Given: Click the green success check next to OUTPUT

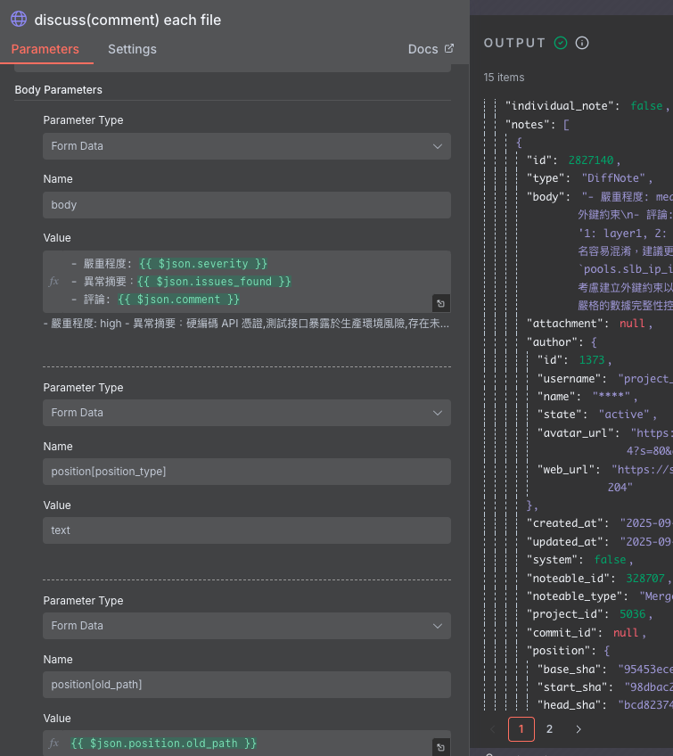Looking at the screenshot, I should tap(561, 43).
